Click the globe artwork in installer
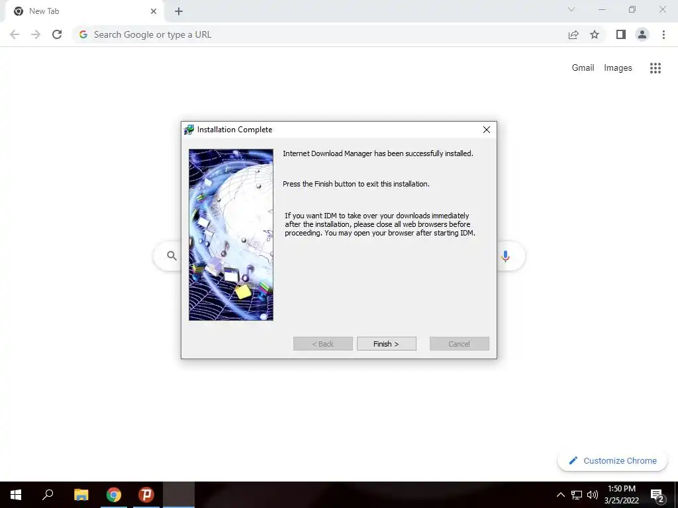 tap(231, 235)
